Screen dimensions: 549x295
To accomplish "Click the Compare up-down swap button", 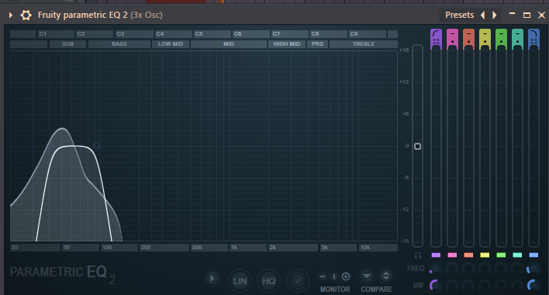I will 386,276.
